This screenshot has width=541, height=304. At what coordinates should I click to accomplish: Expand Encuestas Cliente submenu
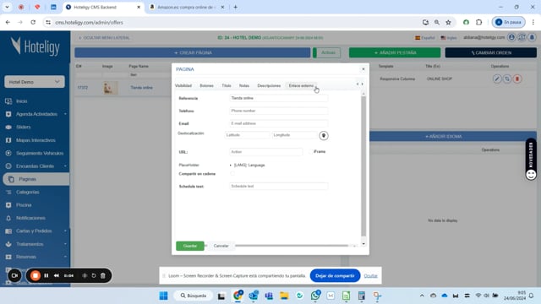pyautogui.click(x=65, y=166)
